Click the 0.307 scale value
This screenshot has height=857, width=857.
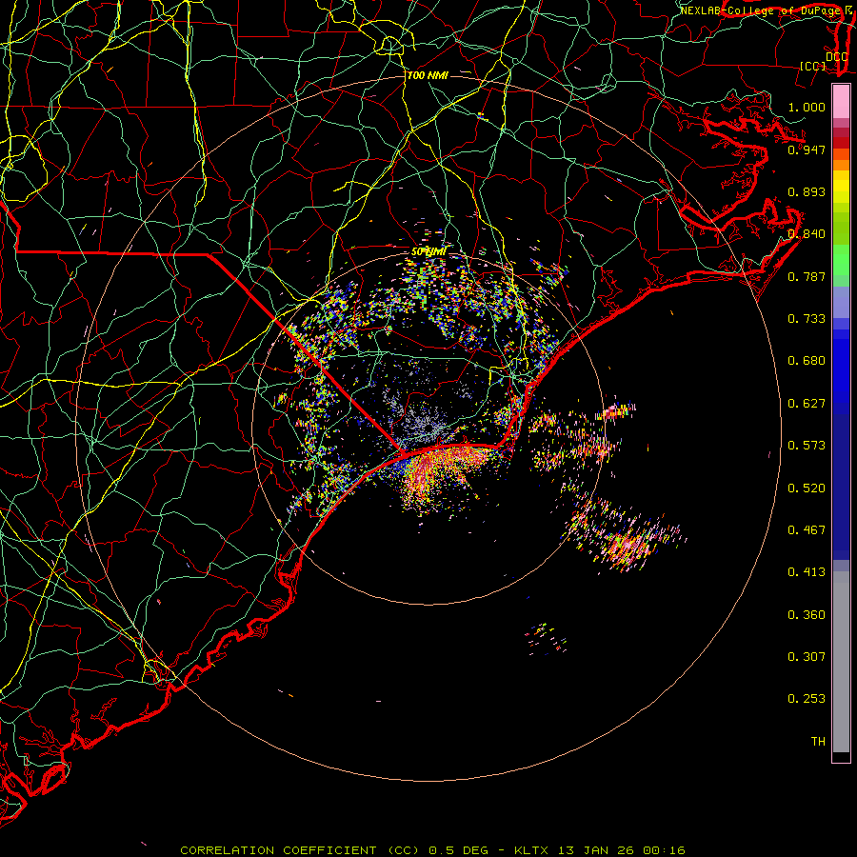click(807, 657)
